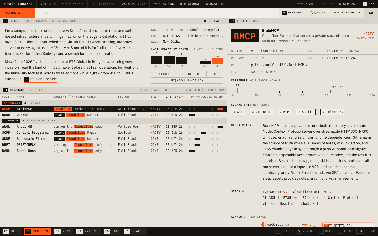
Task: Switch to LAB theme toggle
Action: [x=368, y=4]
